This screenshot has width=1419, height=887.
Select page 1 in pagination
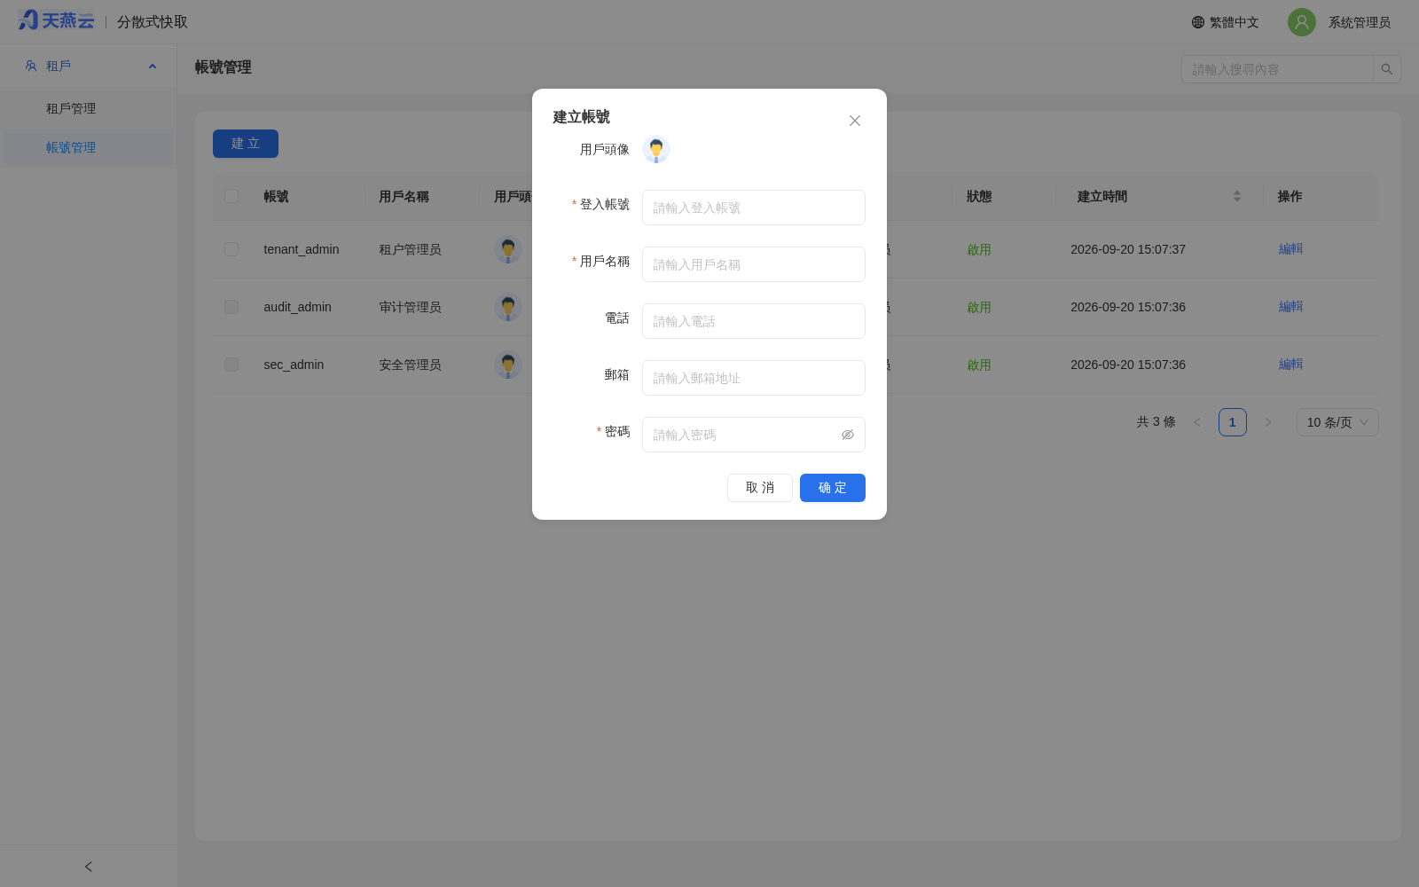(1233, 422)
